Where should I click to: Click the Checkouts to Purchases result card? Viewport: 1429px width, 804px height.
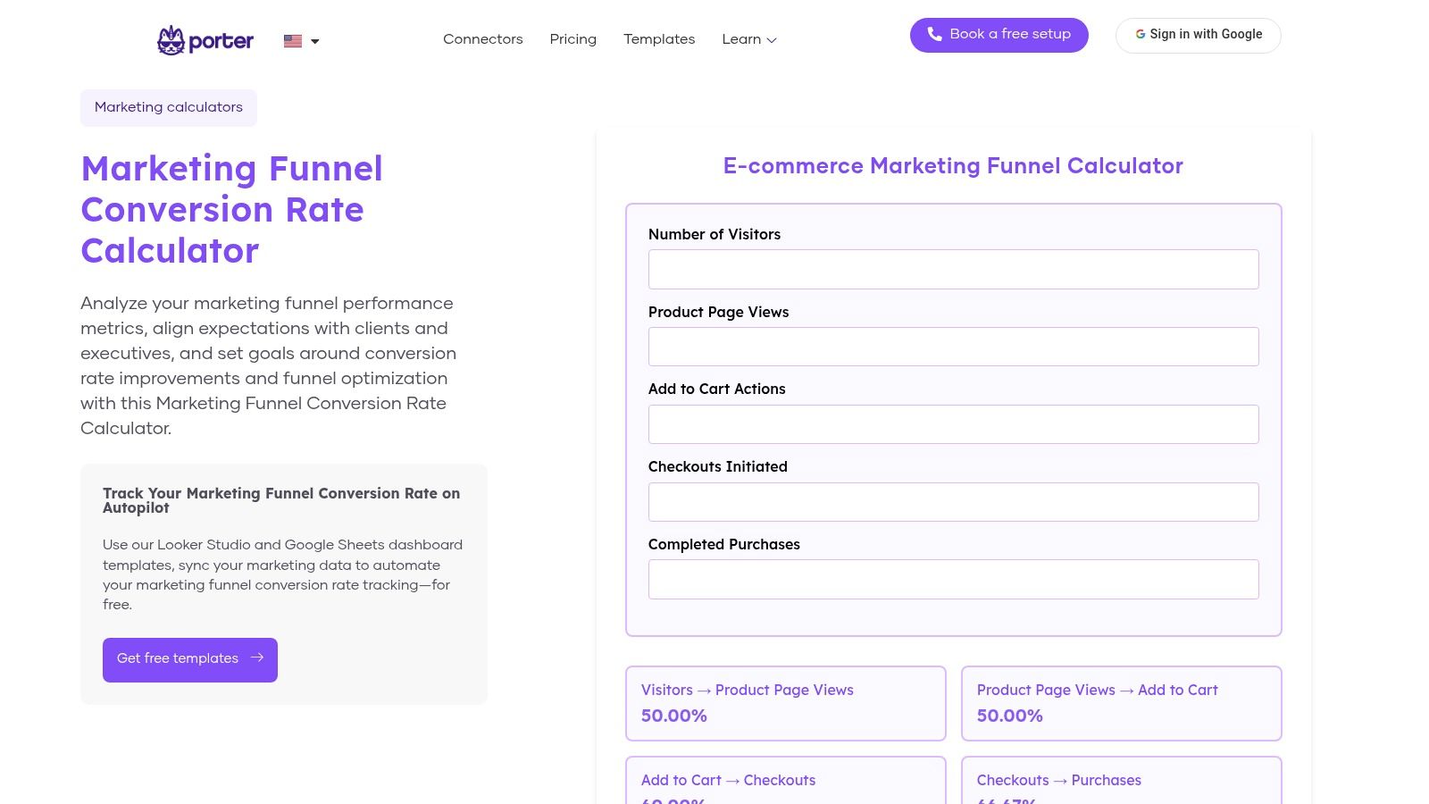pyautogui.click(x=1121, y=783)
